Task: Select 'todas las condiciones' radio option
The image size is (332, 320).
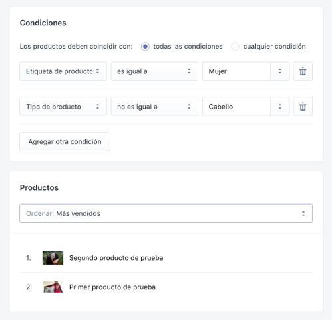Action: tap(145, 47)
